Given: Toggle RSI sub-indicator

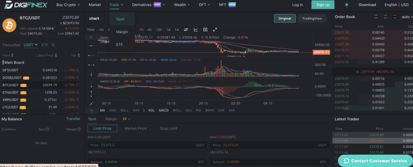Looking at the screenshot, I should tap(198, 110).
